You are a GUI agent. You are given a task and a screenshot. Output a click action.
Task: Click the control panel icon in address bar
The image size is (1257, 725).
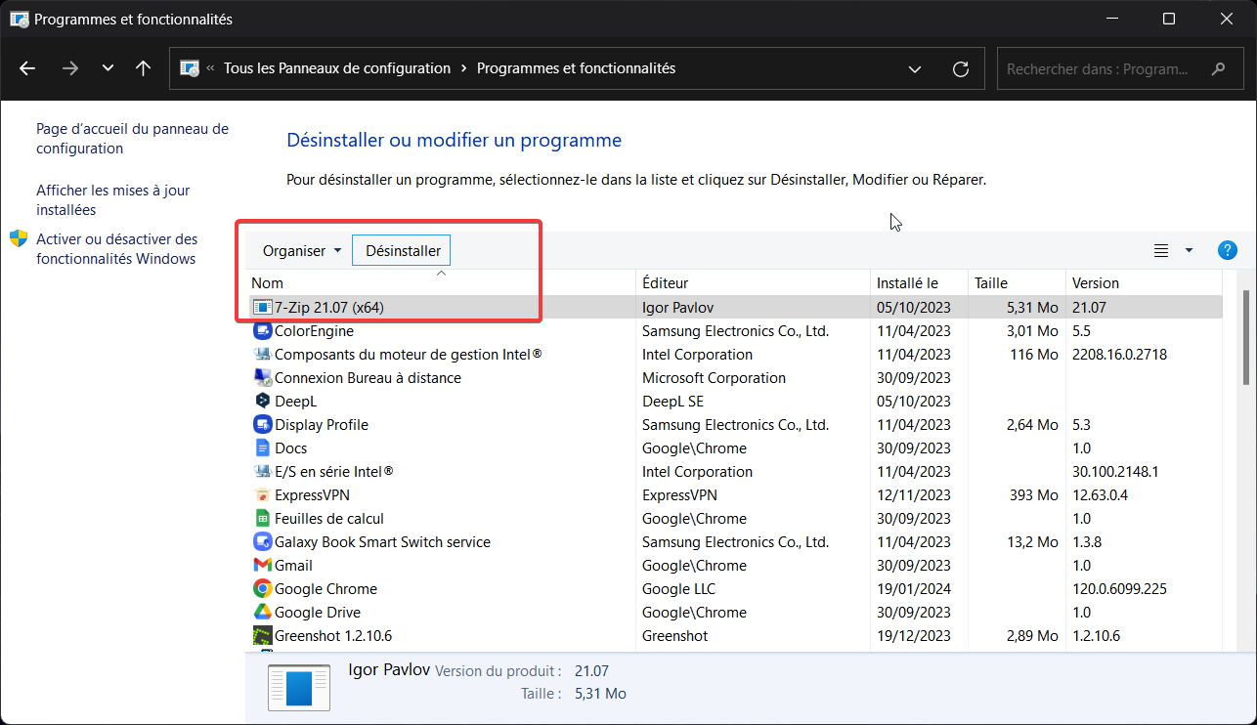(x=190, y=68)
